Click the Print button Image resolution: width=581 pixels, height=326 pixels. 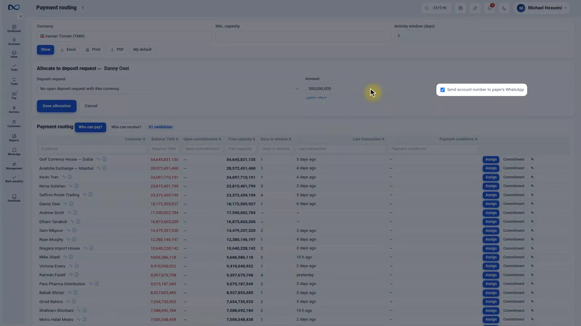[x=93, y=50]
